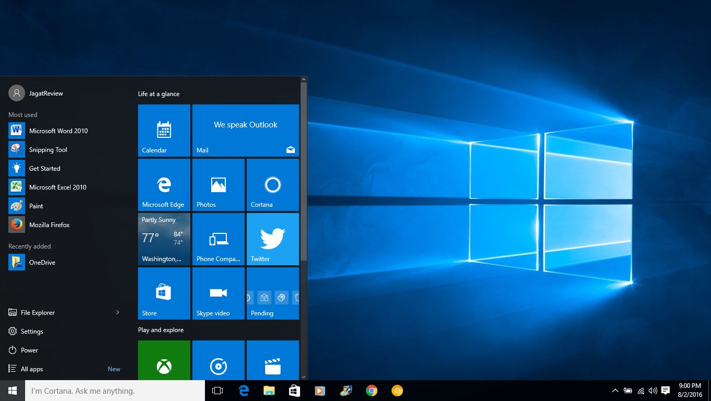This screenshot has height=401, width=711.
Task: Click the Power button
Action: (x=29, y=350)
